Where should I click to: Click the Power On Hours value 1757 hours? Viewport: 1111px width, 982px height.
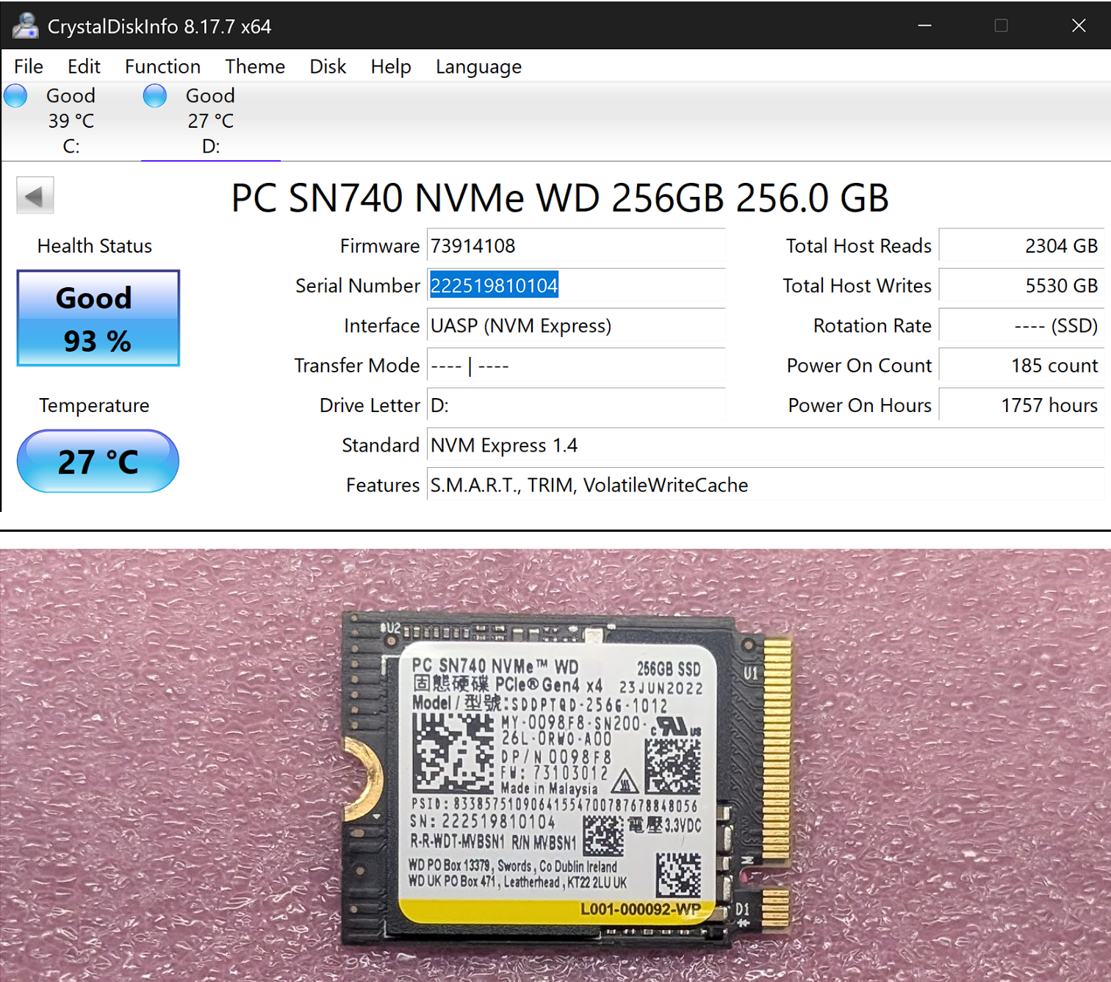click(x=1021, y=405)
